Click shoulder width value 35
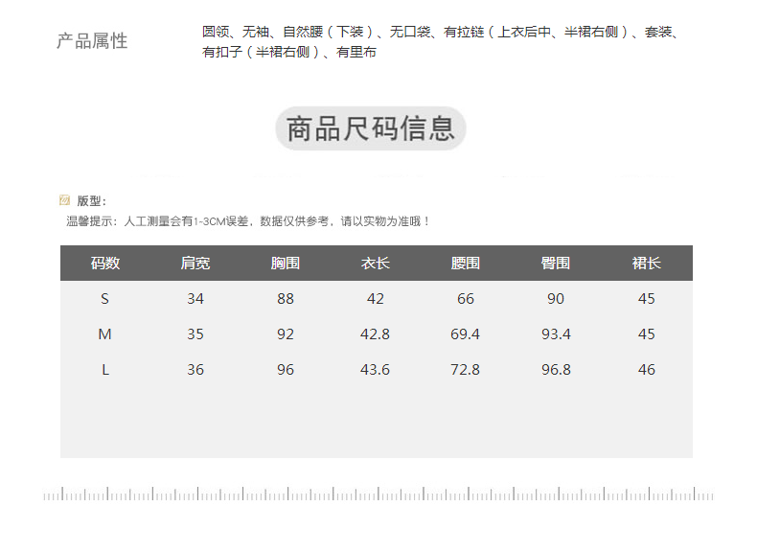The width and height of the screenshot is (757, 552). point(195,334)
